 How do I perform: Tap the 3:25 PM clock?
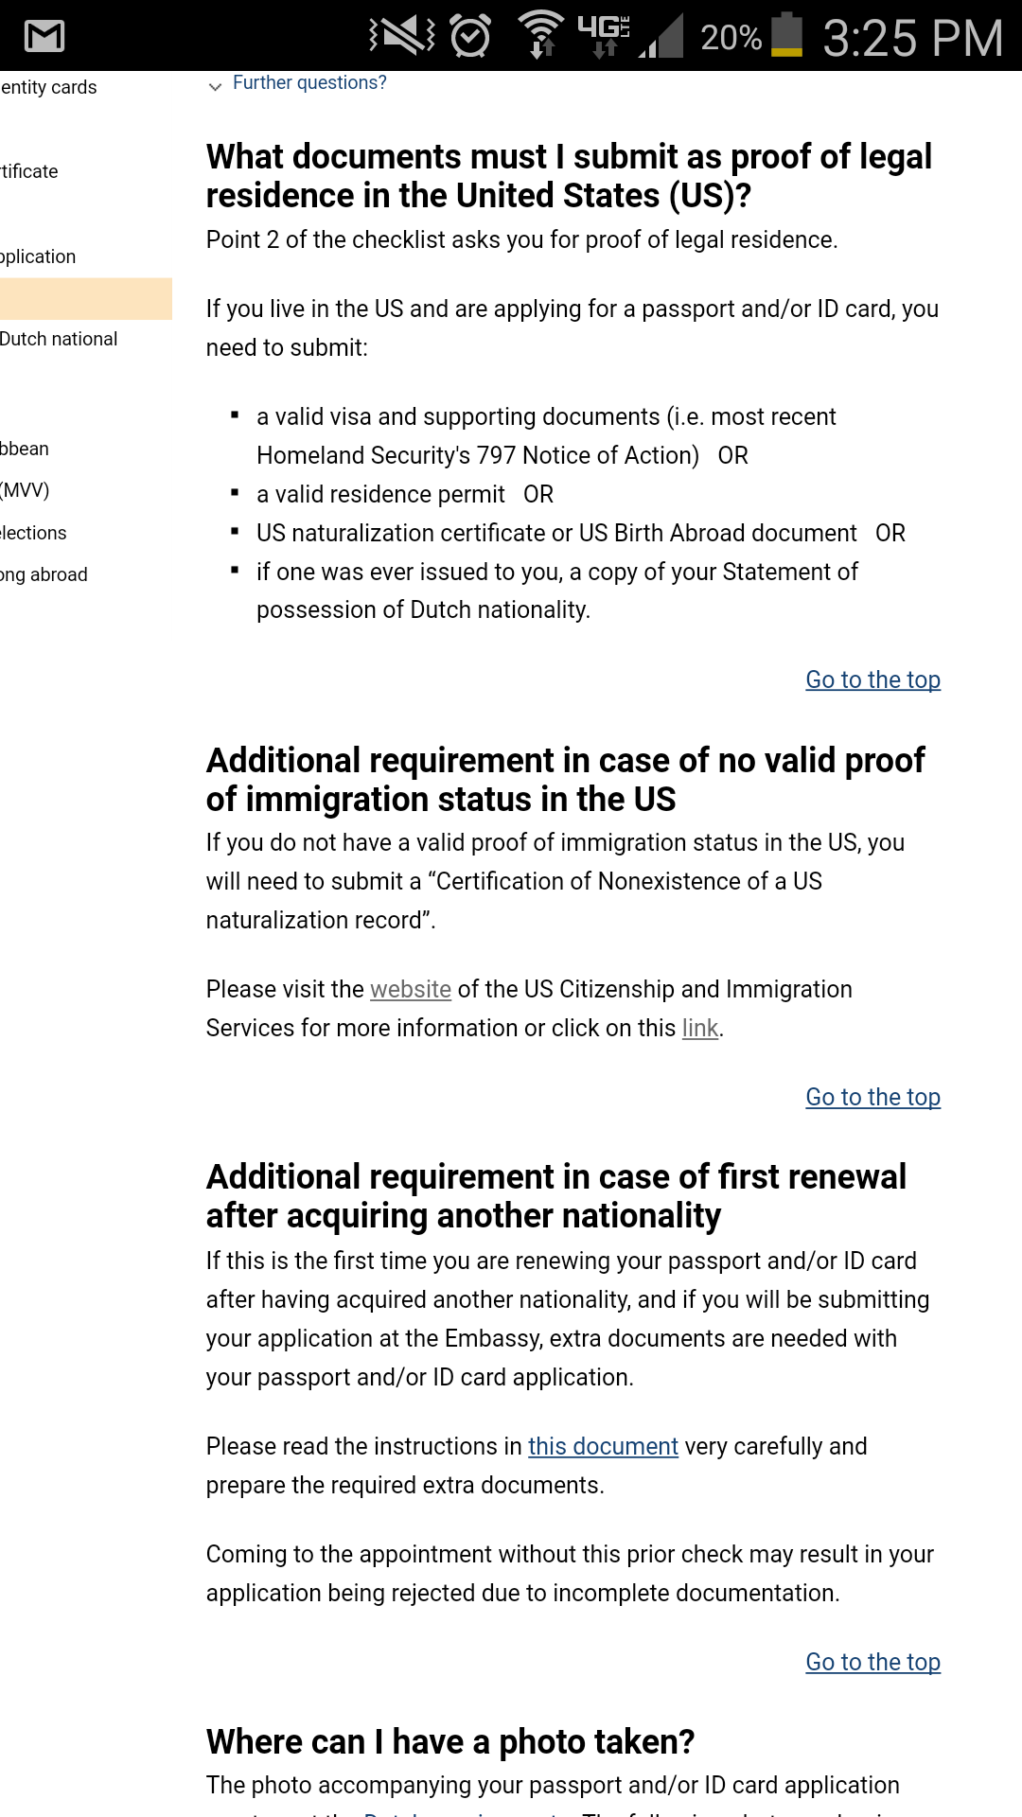912,38
